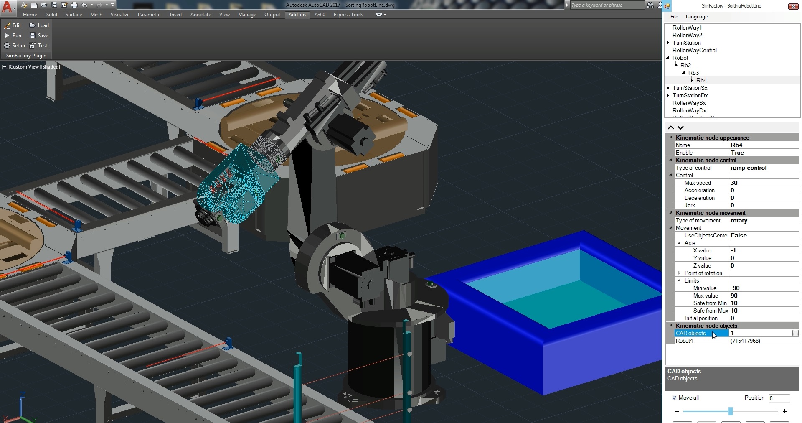The height and width of the screenshot is (423, 802).
Task: Move node up with the up arrow
Action: [x=671, y=127]
